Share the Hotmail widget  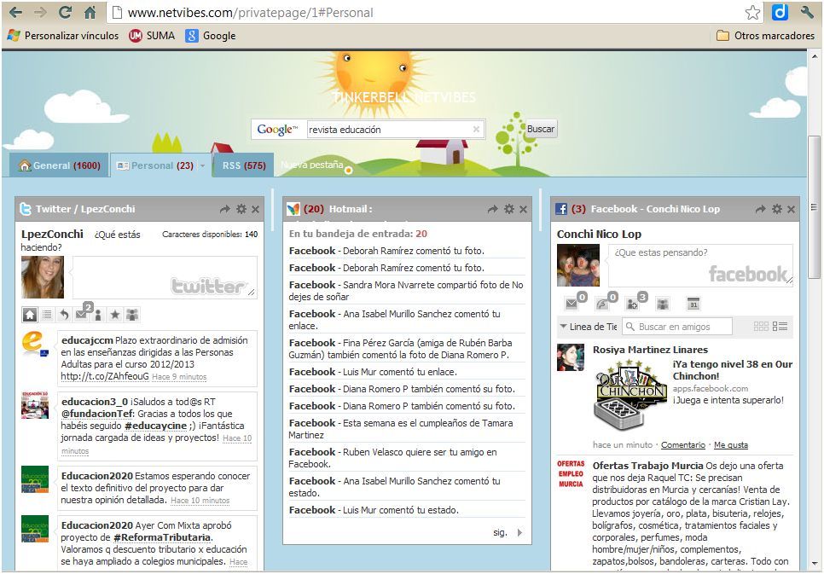click(x=492, y=209)
